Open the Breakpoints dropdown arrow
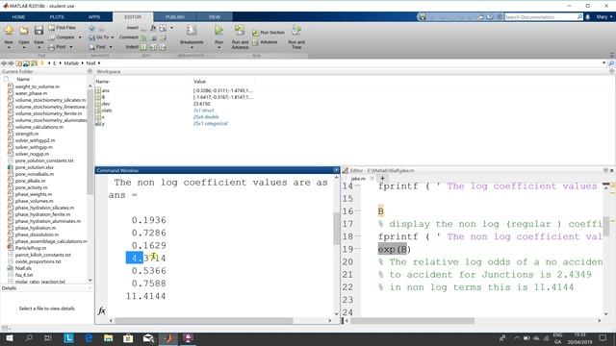The image size is (616, 346). coord(192,47)
